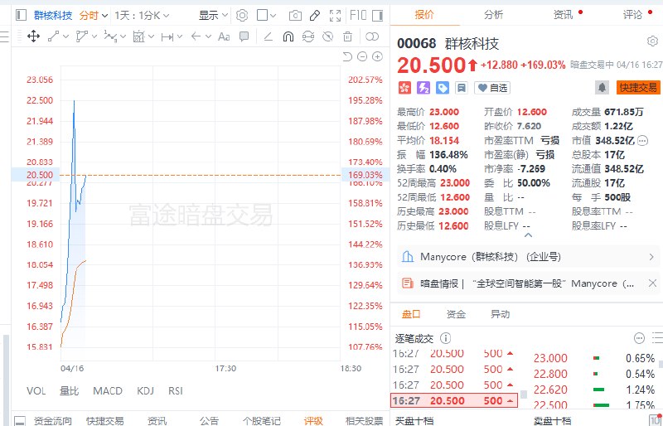Open the chart layout square dropdown
The width and height of the screenshot is (663, 426).
(x=266, y=16)
